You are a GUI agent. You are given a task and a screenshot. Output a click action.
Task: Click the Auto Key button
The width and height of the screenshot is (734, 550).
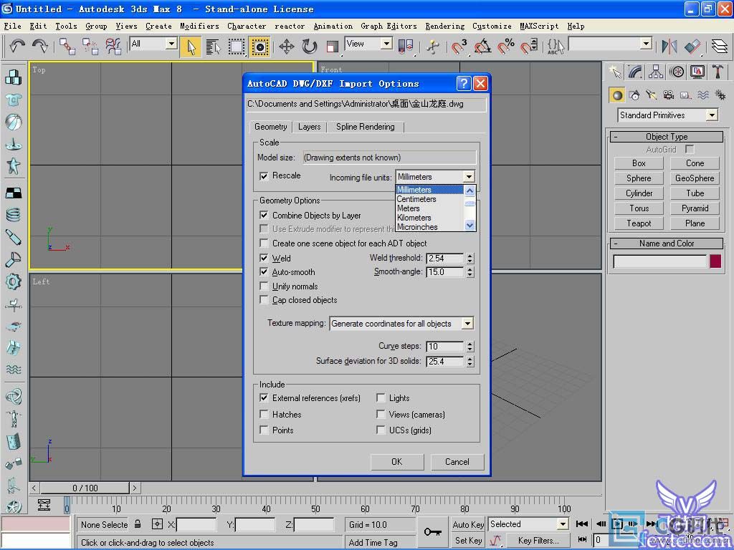click(x=468, y=524)
